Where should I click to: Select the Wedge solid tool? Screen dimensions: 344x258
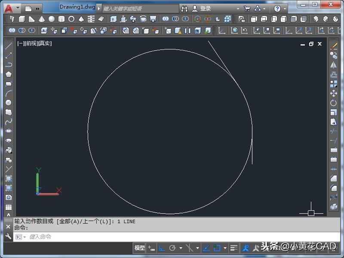(x=31, y=19)
